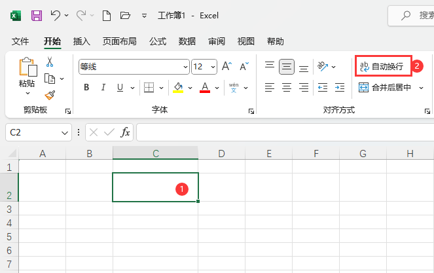Viewport: 434px width, 273px height.
Task: Increase font size with large A
Action: coord(227,67)
